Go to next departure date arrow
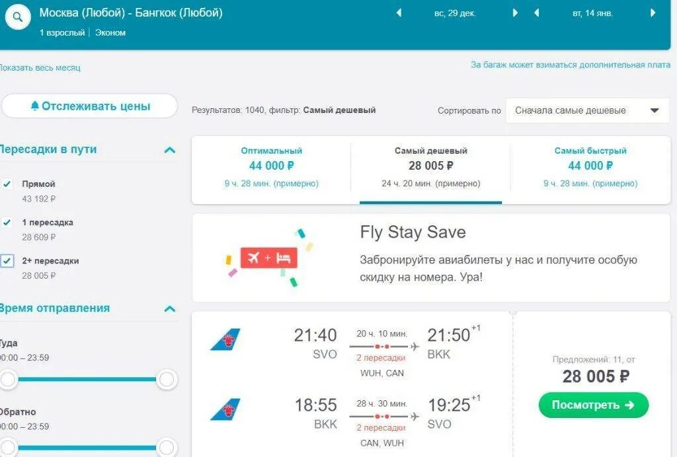The width and height of the screenshot is (677, 457). point(515,13)
